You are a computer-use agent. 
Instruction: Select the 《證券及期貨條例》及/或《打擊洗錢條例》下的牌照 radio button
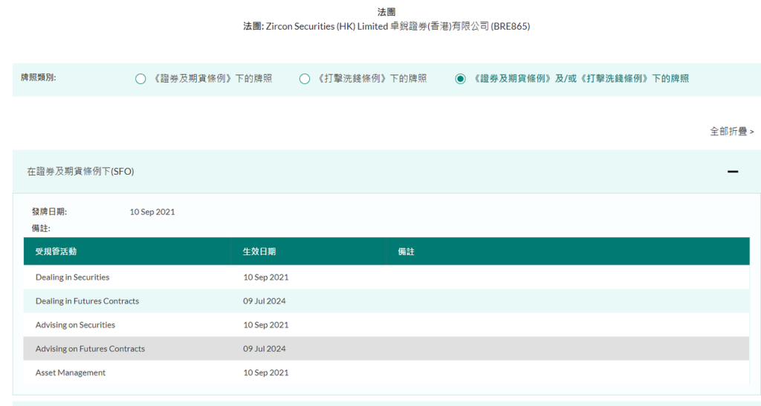[460, 79]
